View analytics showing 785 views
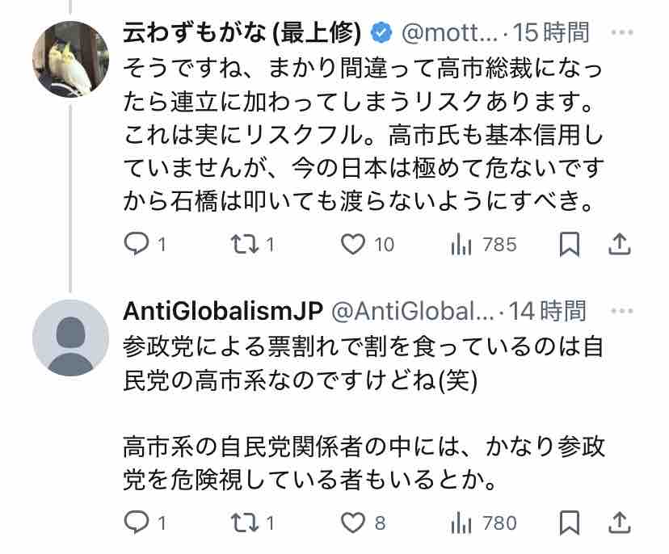Viewport: 669px width, 554px height. click(x=461, y=244)
